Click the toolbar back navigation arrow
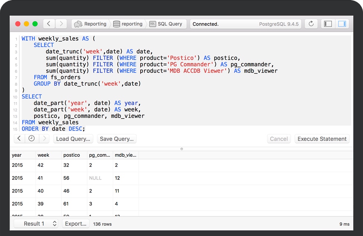 tap(49, 24)
